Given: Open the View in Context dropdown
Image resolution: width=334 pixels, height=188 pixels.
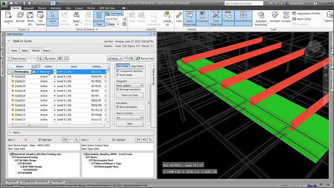Looking at the screenshot, I should coord(130,118).
